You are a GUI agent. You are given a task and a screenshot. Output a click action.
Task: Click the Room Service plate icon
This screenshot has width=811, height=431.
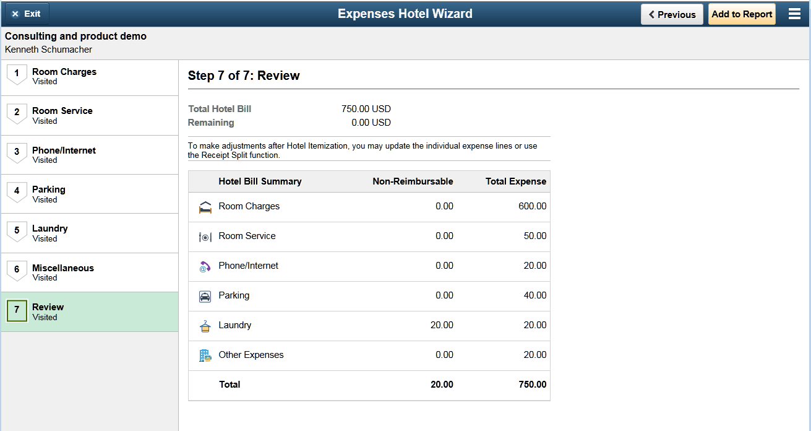[x=205, y=236]
